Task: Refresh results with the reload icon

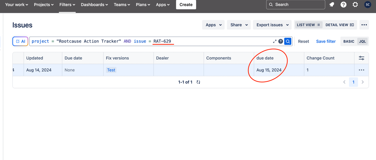Action: (x=198, y=82)
